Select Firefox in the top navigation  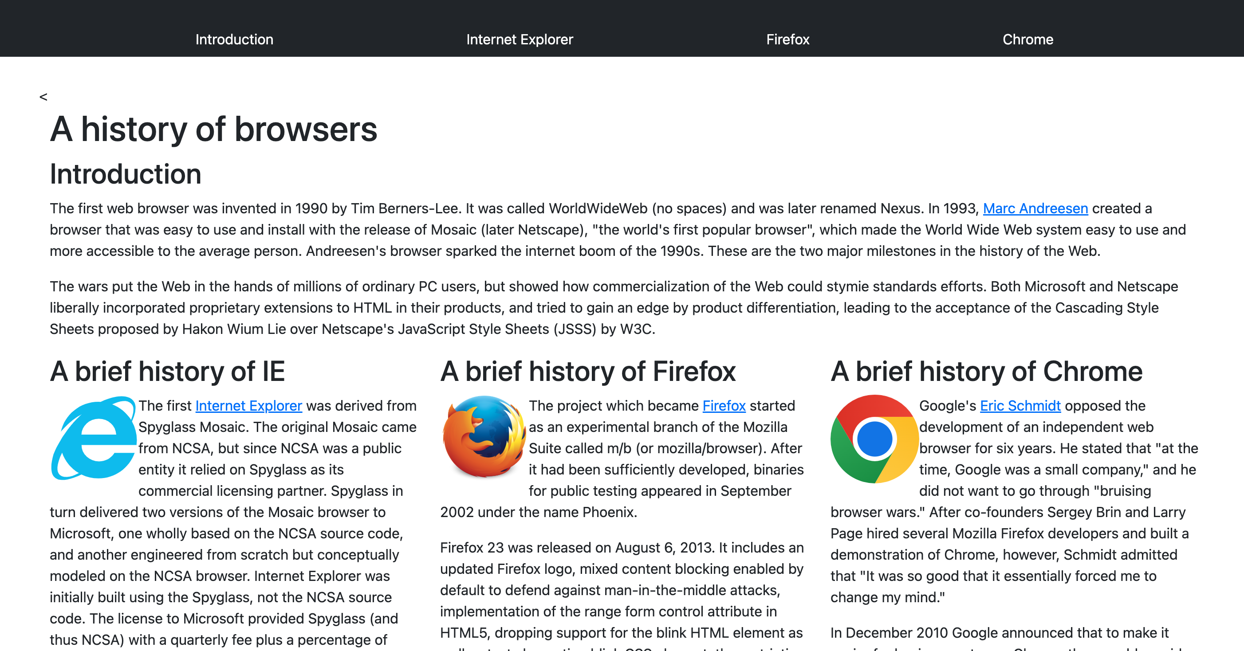click(x=787, y=39)
